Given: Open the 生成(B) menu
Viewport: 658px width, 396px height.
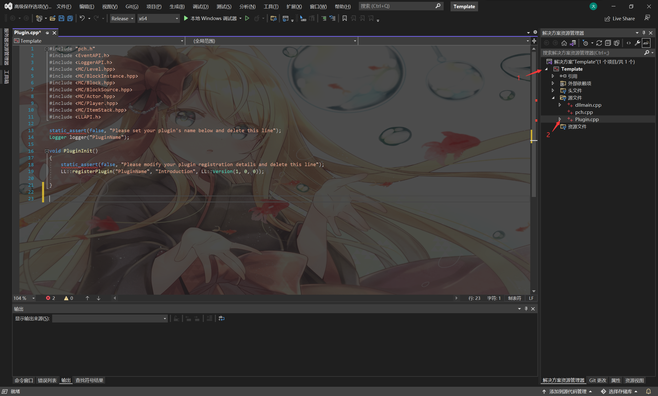Looking at the screenshot, I should [177, 6].
